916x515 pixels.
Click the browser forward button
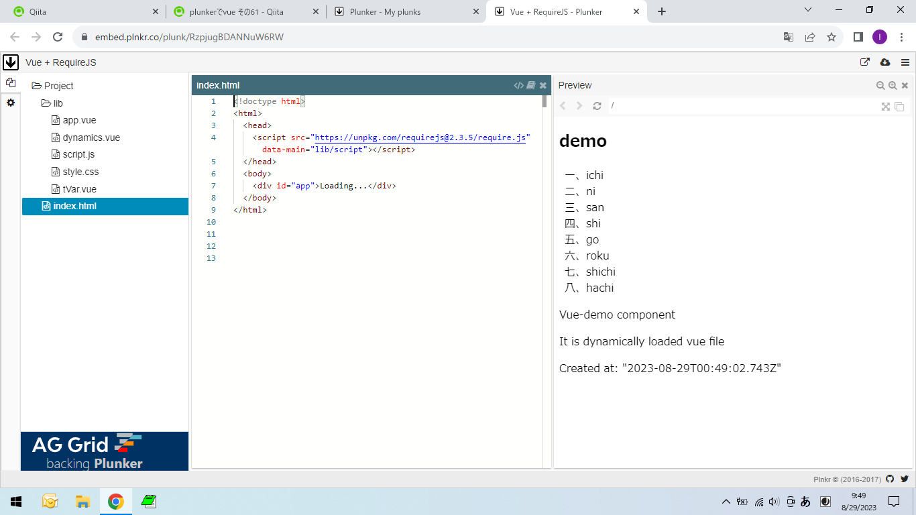pos(36,37)
